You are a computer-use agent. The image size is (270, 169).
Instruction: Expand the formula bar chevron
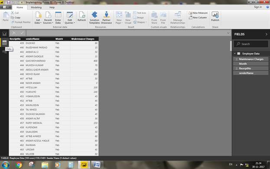[228, 33]
